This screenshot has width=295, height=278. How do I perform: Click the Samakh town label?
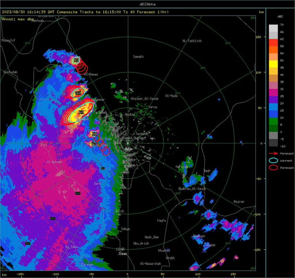tap(138, 56)
